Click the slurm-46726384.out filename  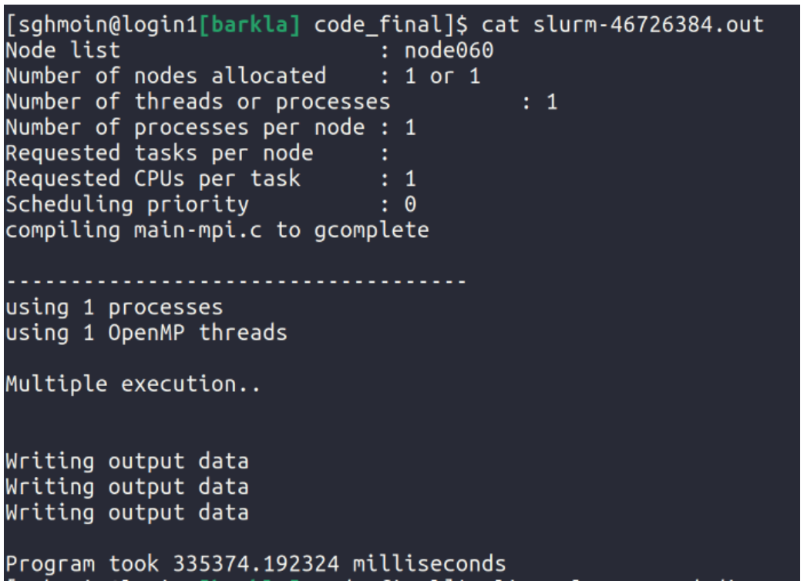pyautogui.click(x=648, y=25)
